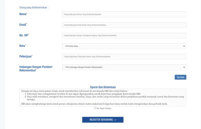Click the Pekerjaan input field
The image size is (201, 129).
pyautogui.click(x=124, y=57)
